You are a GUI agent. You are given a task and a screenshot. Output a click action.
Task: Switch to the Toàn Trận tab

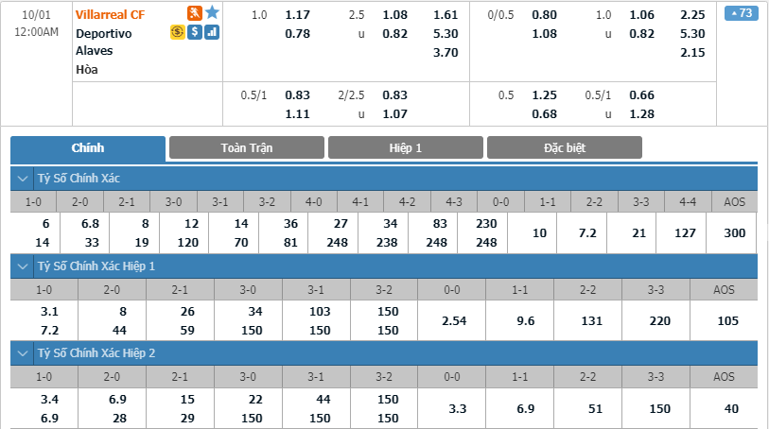coord(247,148)
